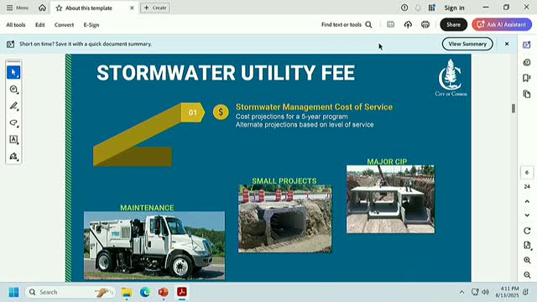
Task: Go to previous page up arrow
Action: coord(527,201)
